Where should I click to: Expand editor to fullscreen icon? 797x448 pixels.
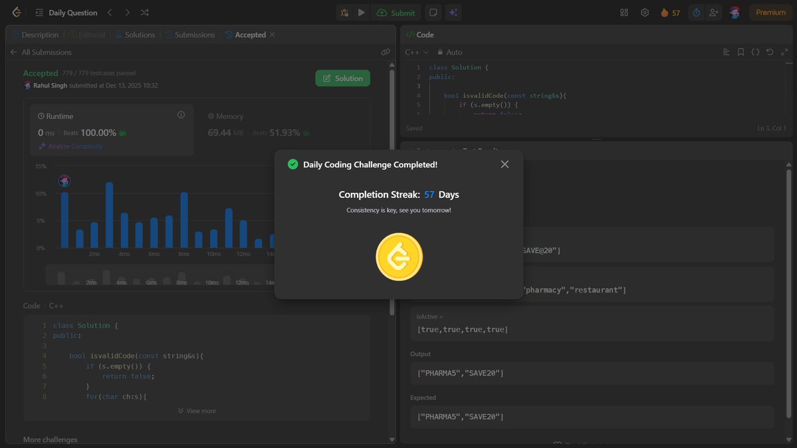(x=785, y=52)
